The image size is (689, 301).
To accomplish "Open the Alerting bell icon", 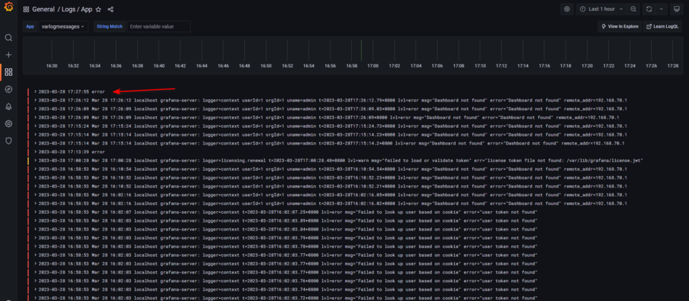I will [x=8, y=106].
